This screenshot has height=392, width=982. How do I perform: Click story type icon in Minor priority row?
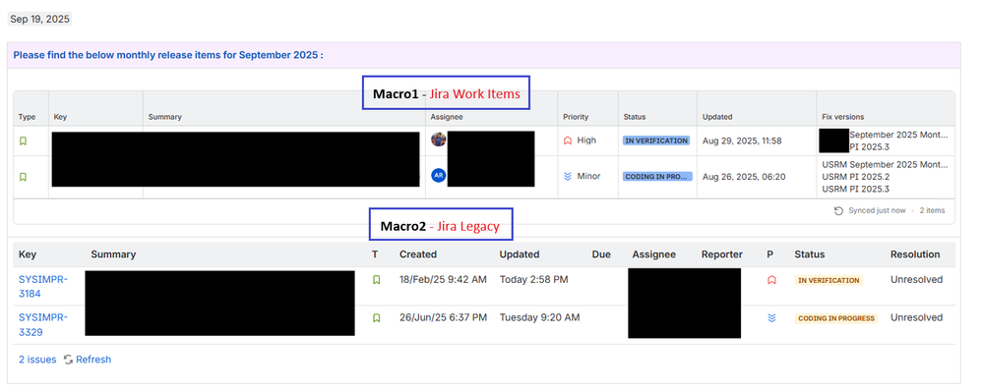[24, 177]
